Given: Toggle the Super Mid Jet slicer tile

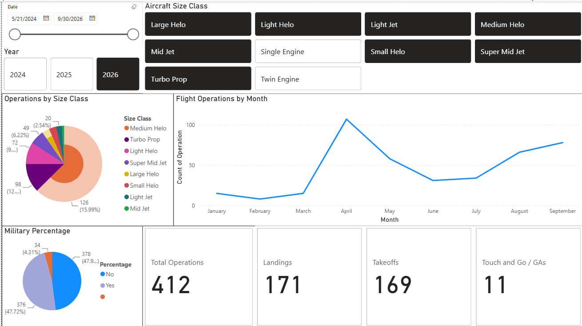Looking at the screenshot, I should (x=528, y=51).
